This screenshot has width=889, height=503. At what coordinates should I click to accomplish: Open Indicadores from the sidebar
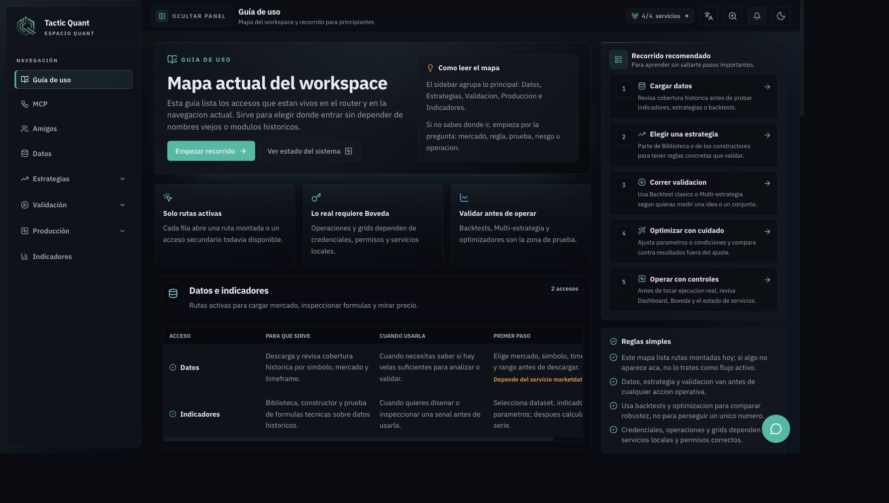pos(73,257)
